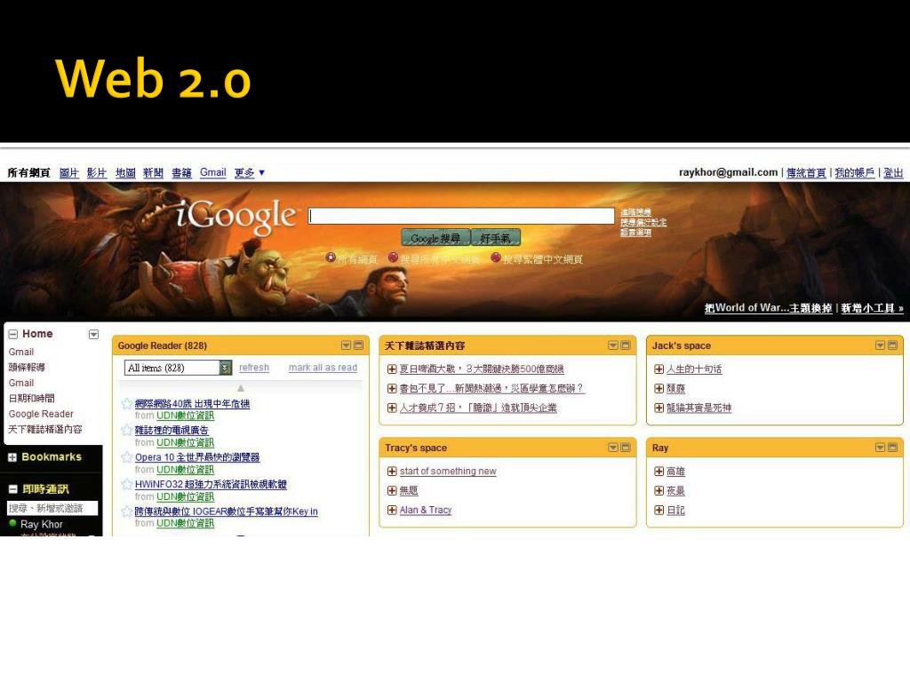910x682 pixels.
Task: Expand the 夏日啤酒大戰 article plus box
Action: (392, 369)
